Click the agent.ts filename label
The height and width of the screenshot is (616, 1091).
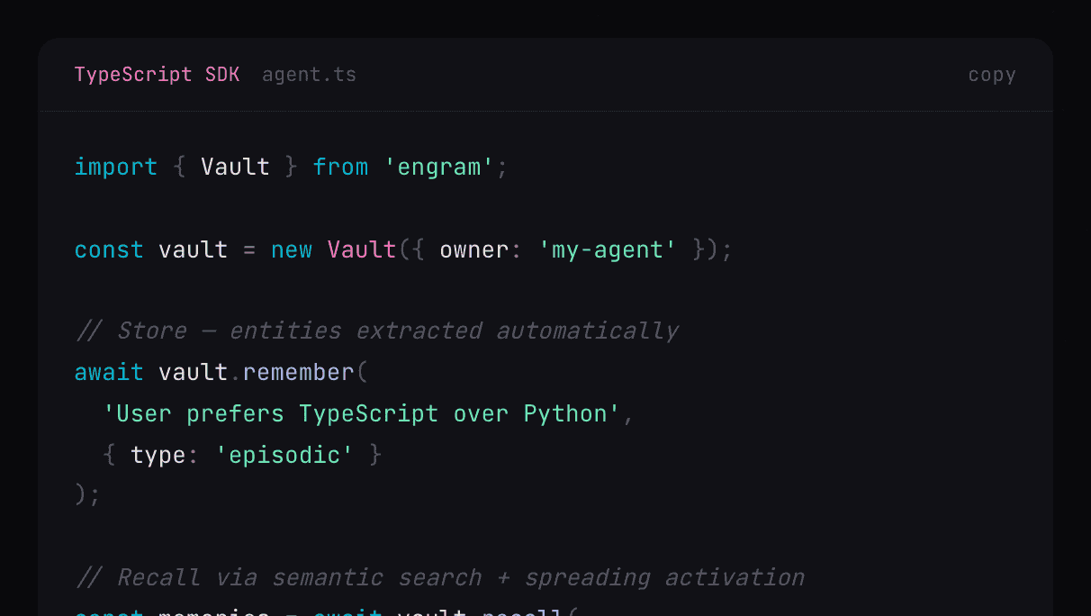point(309,75)
